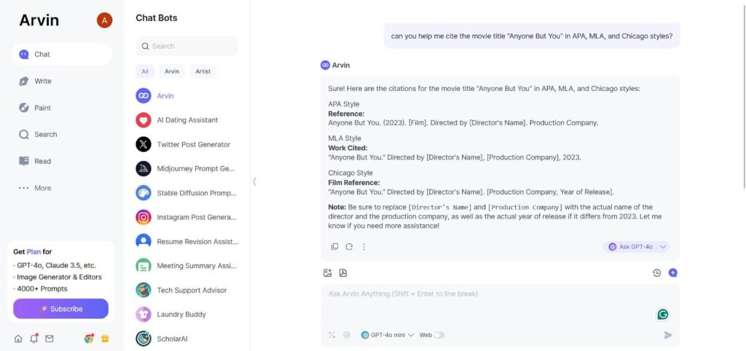Image resolution: width=746 pixels, height=351 pixels.
Task: Toggle the Web switch
Action: (439, 335)
